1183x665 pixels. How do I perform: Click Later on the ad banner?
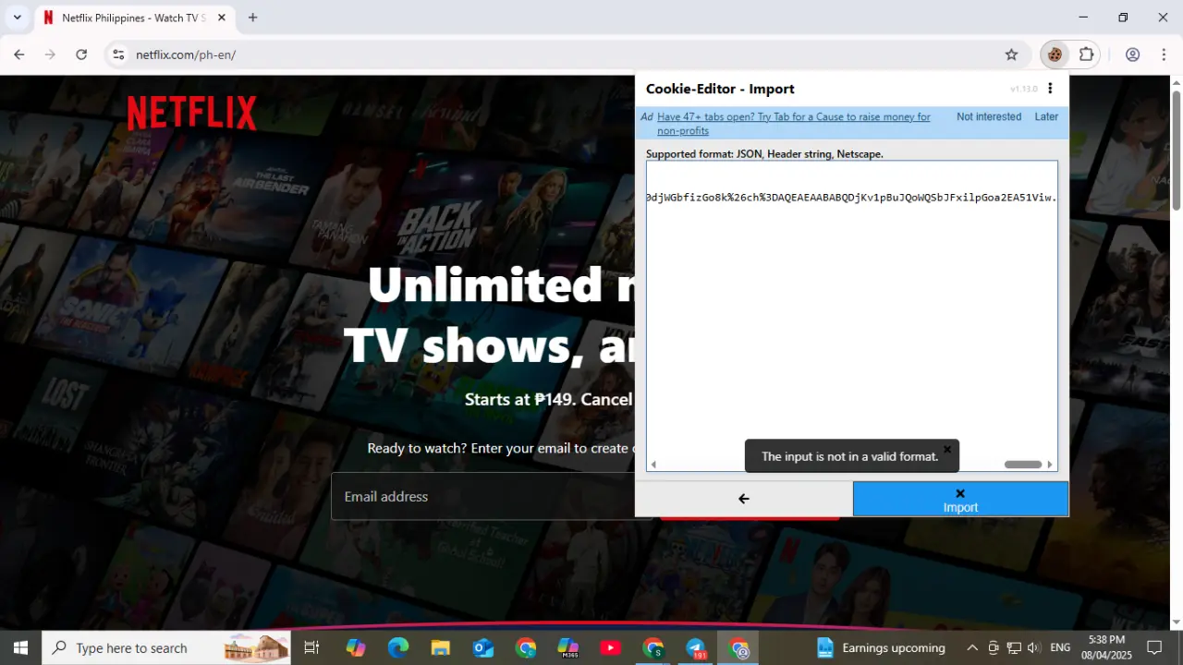1046,116
